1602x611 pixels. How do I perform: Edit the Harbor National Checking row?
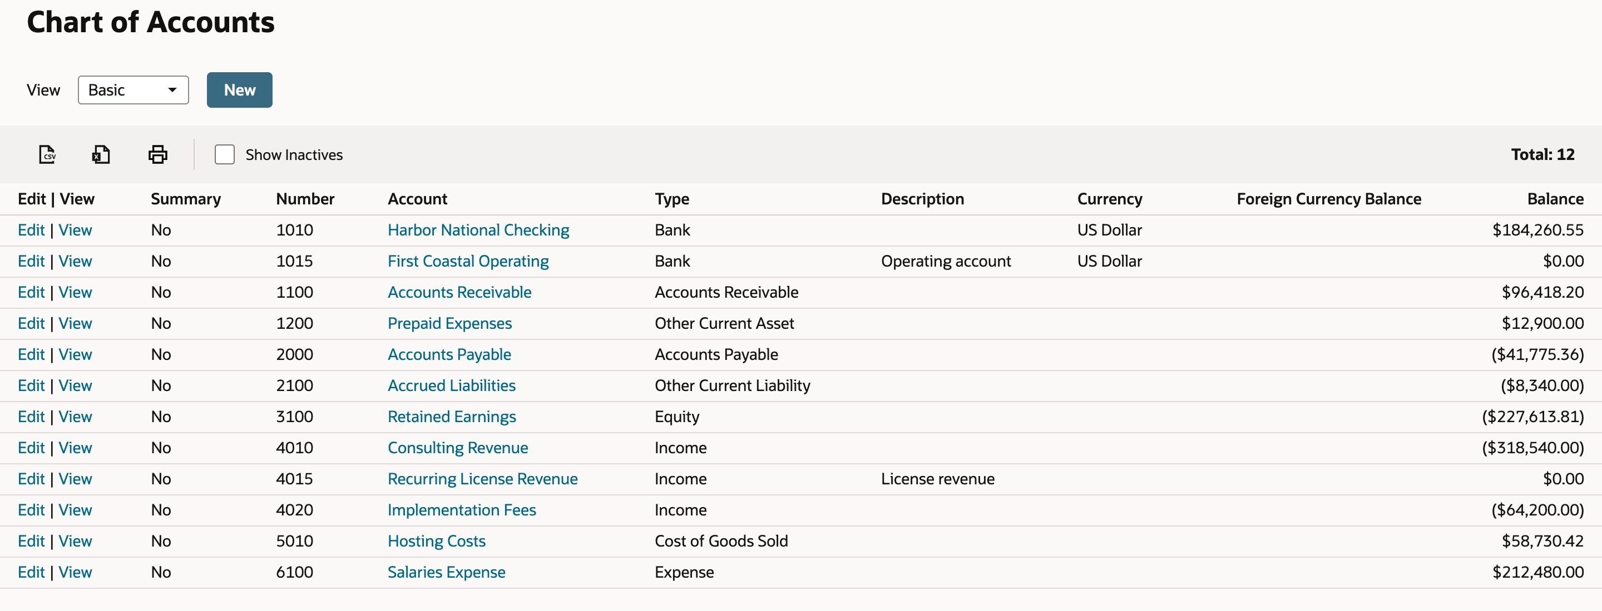[31, 231]
